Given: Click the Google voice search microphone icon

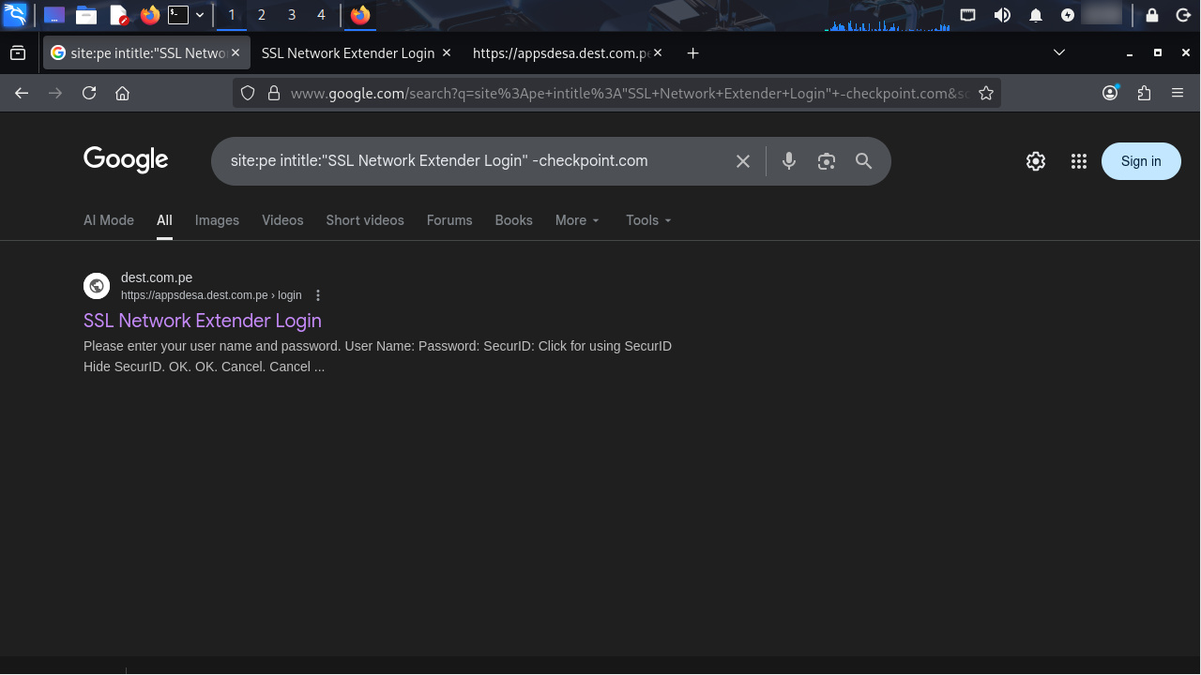Looking at the screenshot, I should coord(789,161).
